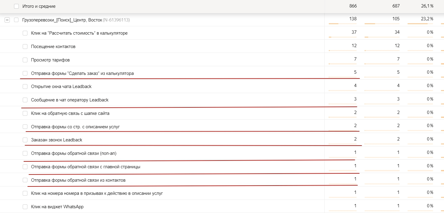Select Клик на номера в призывах checkbox
The width and height of the screenshot is (444, 213).
25,193
